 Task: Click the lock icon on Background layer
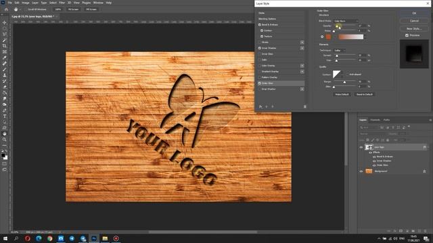pyautogui.click(x=424, y=171)
